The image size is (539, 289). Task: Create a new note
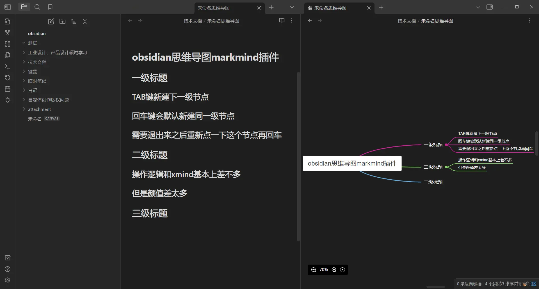click(51, 22)
